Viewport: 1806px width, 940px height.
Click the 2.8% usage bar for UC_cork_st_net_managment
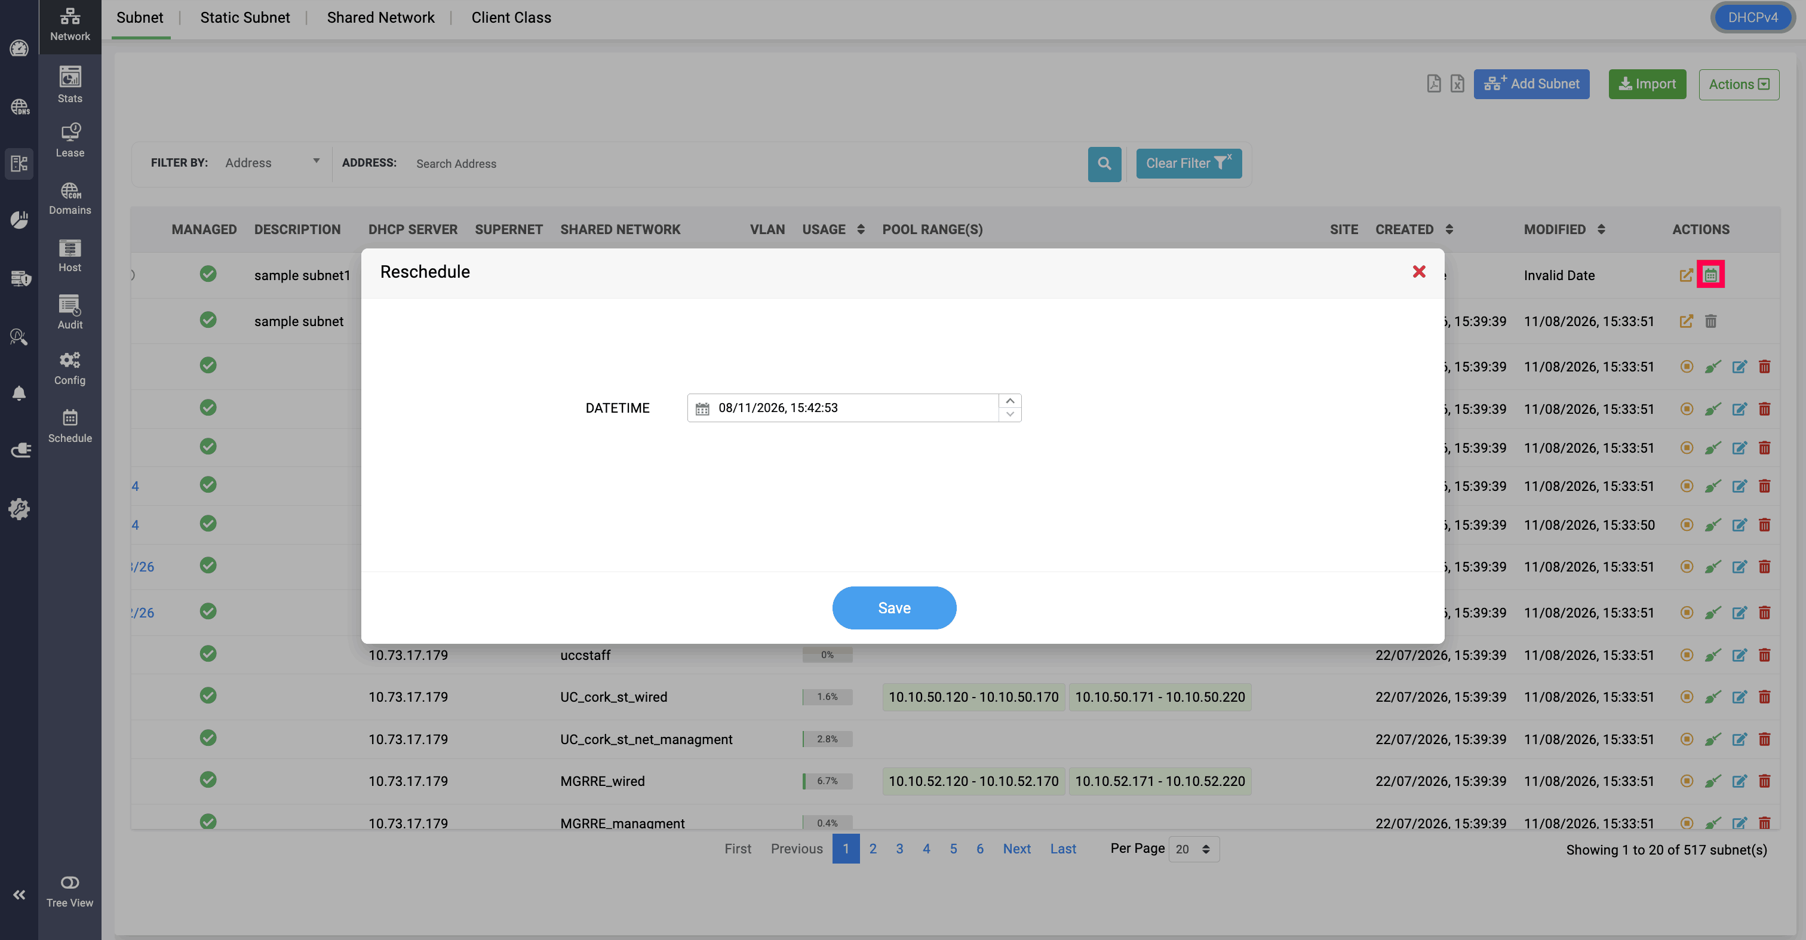(x=827, y=739)
